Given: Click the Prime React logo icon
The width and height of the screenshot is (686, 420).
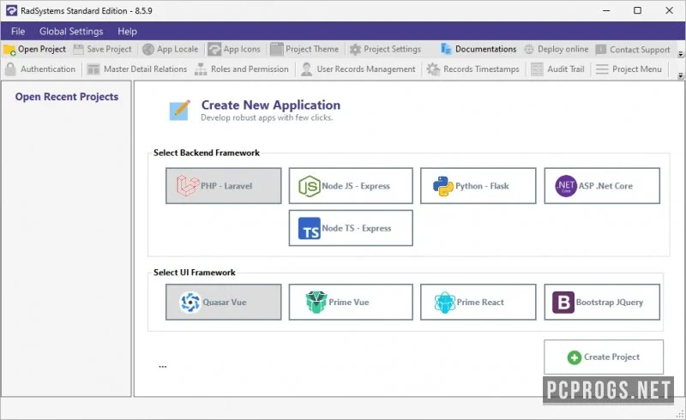Looking at the screenshot, I should point(445,303).
